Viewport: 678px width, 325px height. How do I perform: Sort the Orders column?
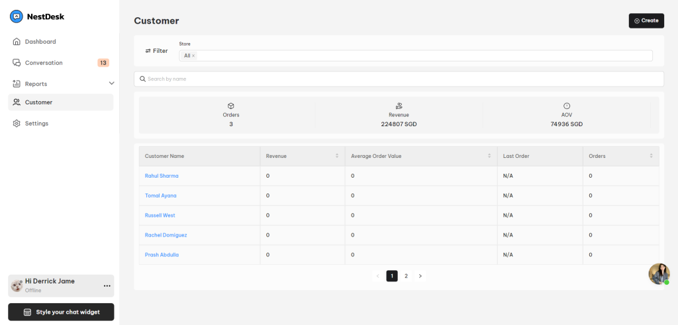pos(652,156)
